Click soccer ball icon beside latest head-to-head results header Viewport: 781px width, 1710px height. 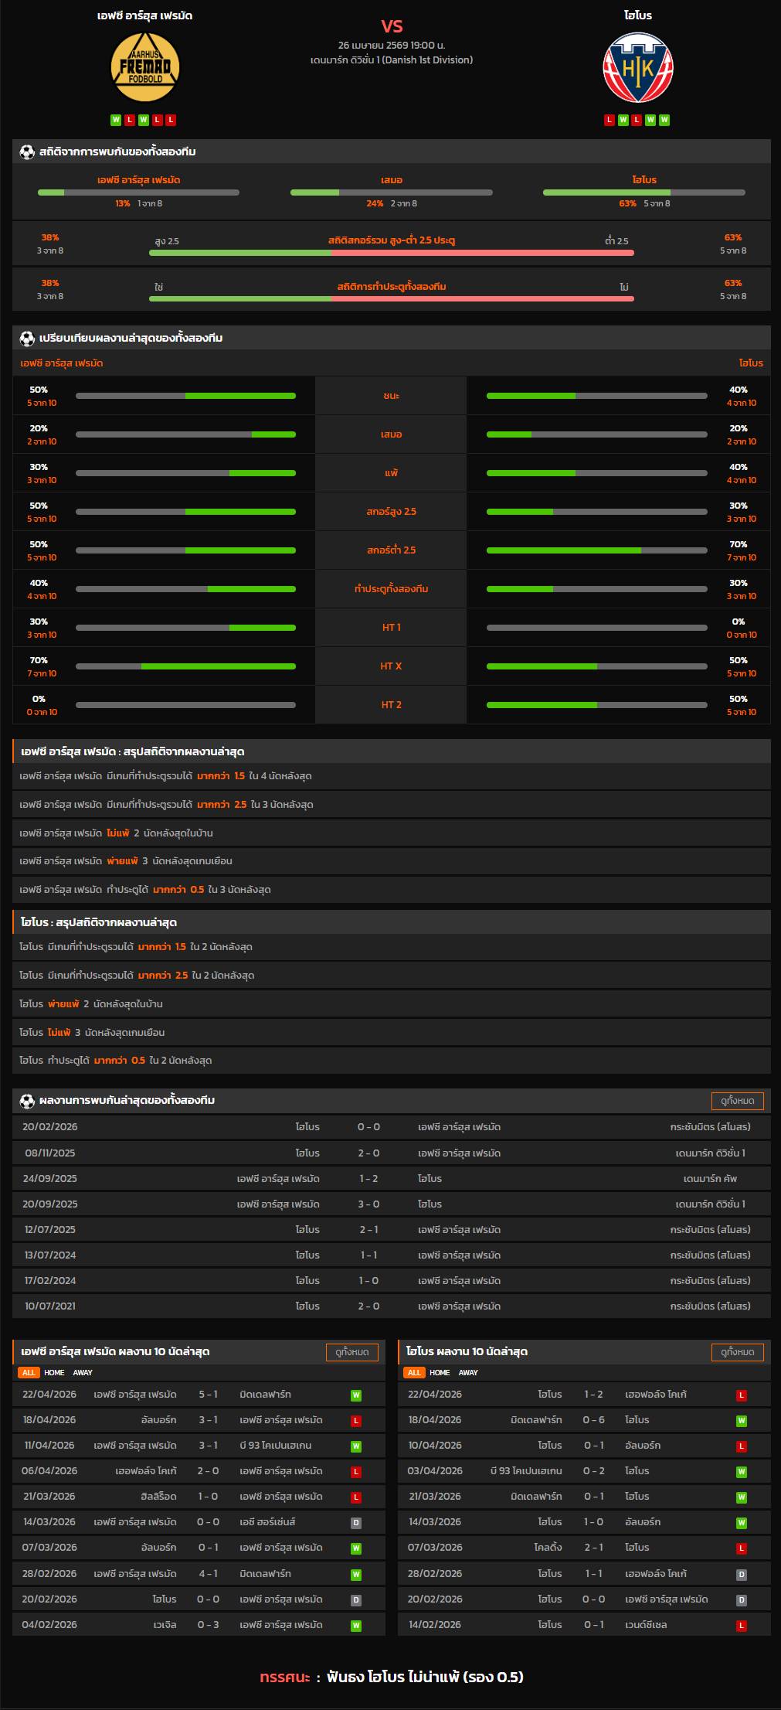27,1100
